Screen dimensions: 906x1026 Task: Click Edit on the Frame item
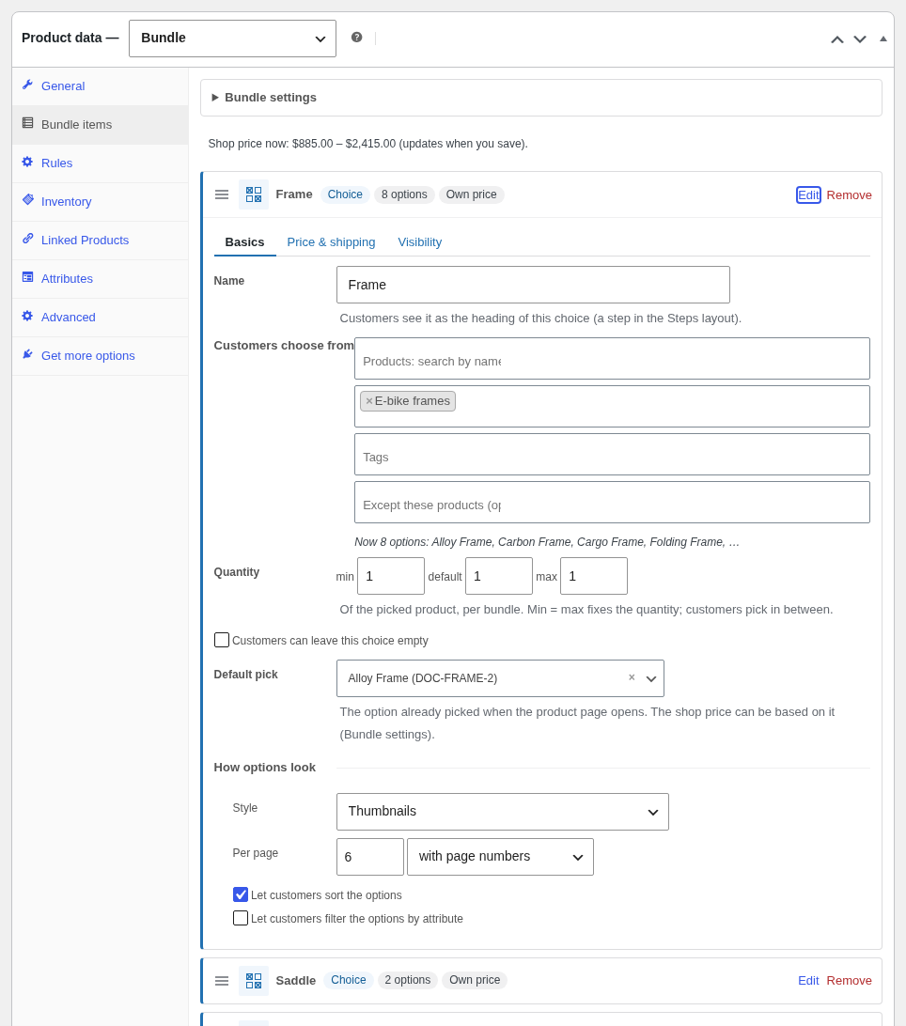(x=808, y=195)
